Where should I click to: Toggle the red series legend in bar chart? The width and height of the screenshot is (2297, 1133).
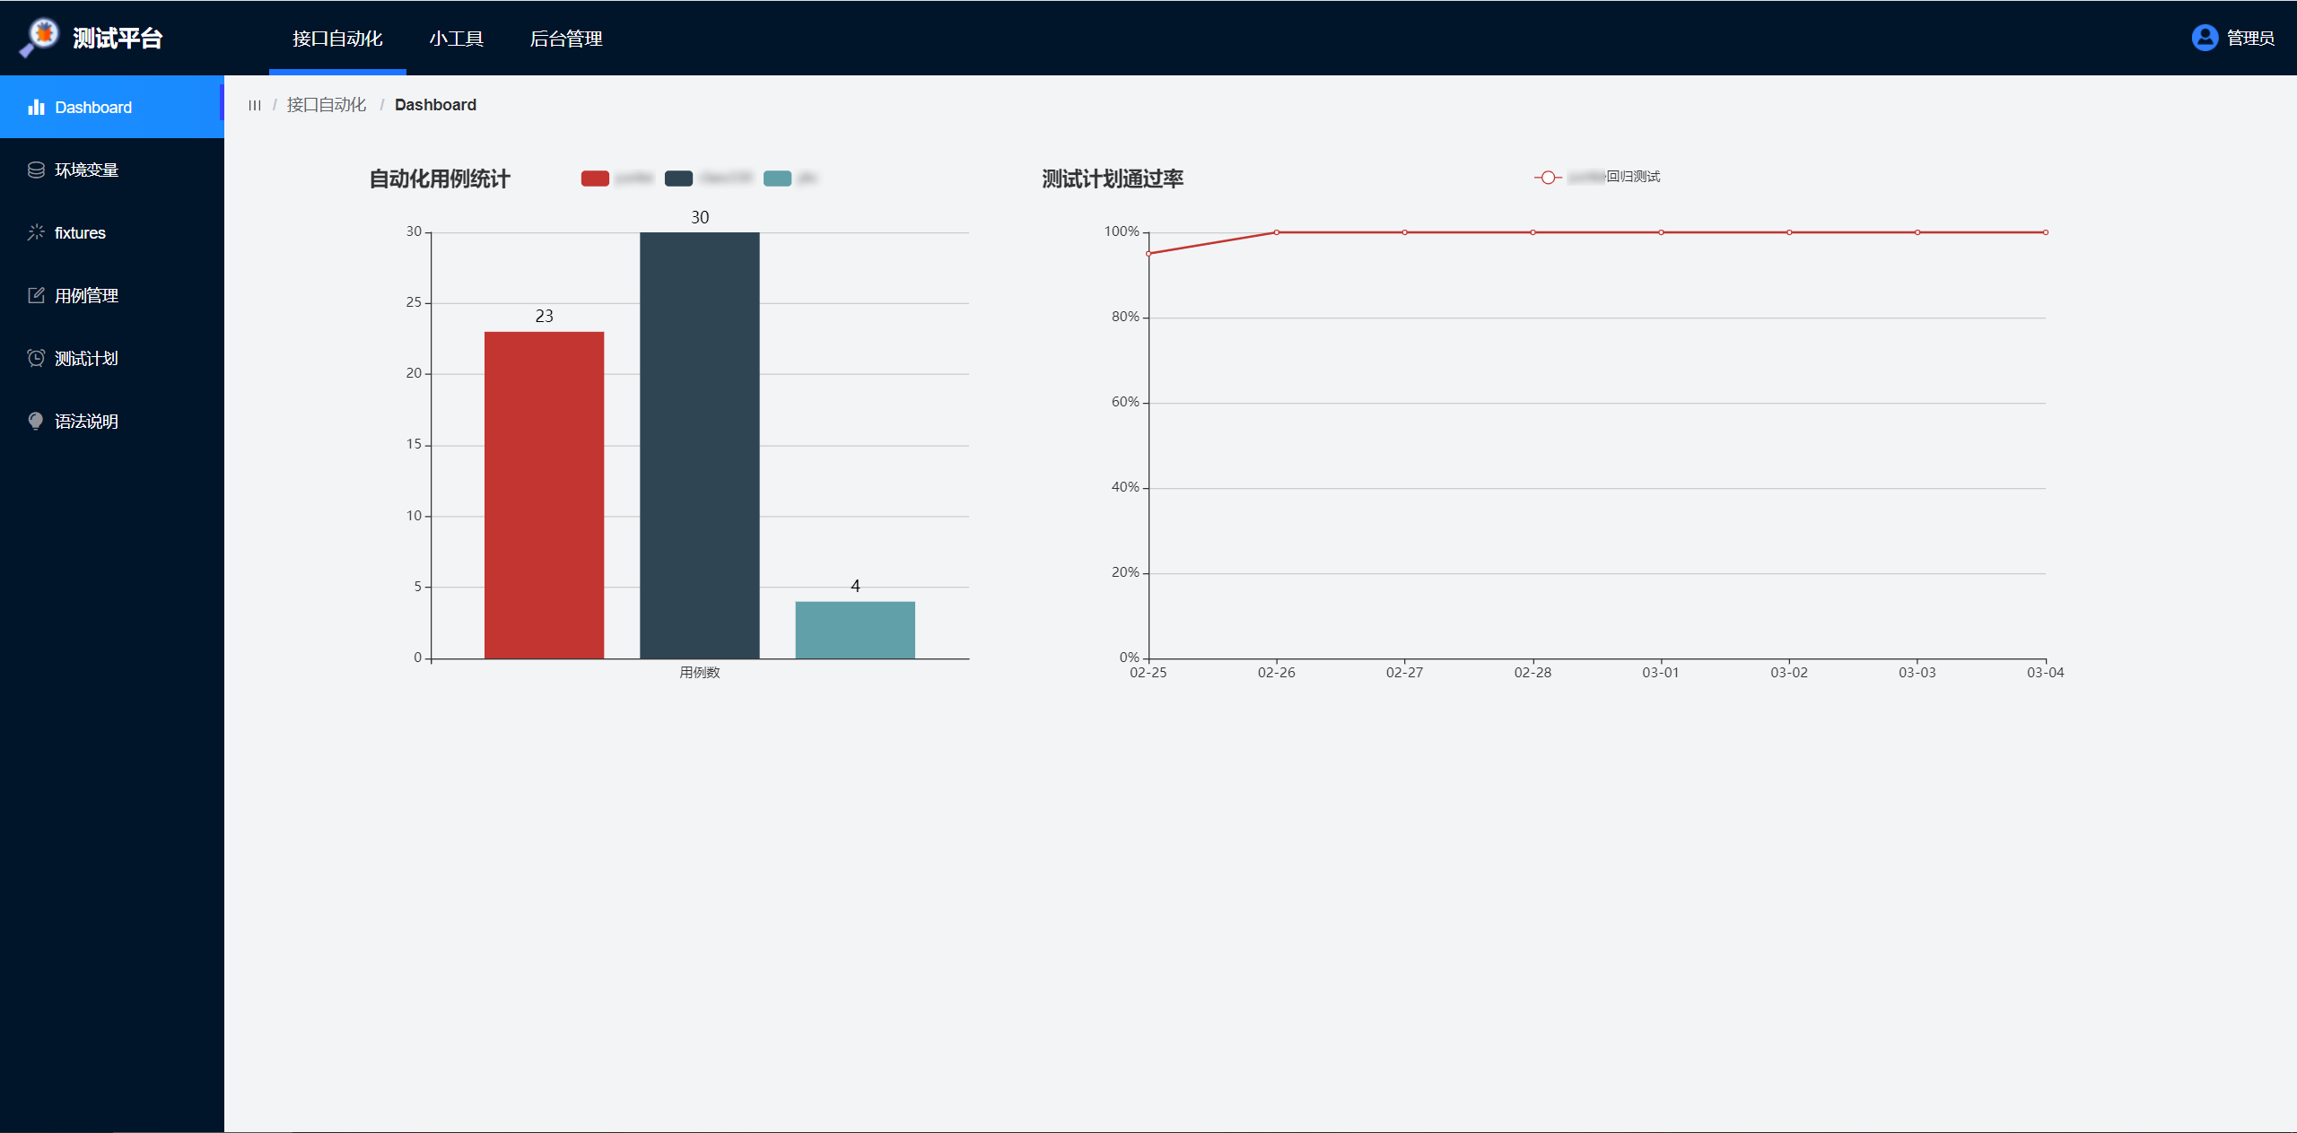tap(595, 179)
